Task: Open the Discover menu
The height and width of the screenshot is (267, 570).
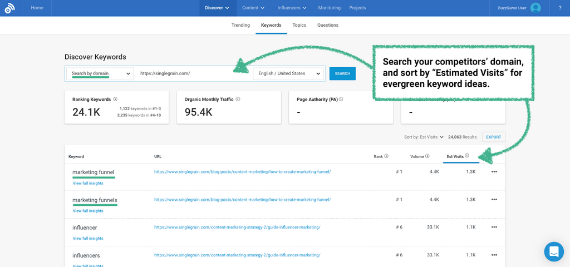Action: (217, 8)
